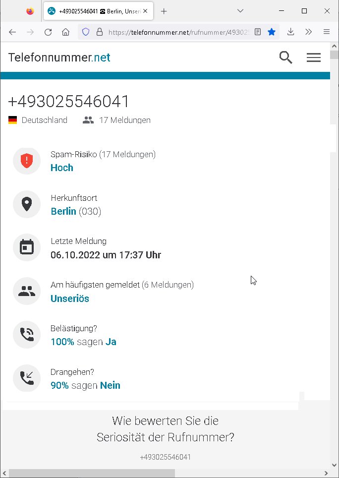The image size is (339, 478).
Task: Click the URL address field
Action: coord(178,32)
